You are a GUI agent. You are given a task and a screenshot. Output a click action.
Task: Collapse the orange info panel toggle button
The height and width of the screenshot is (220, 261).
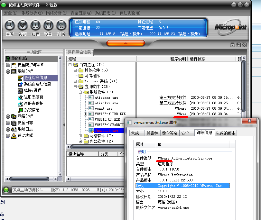coord(126,43)
